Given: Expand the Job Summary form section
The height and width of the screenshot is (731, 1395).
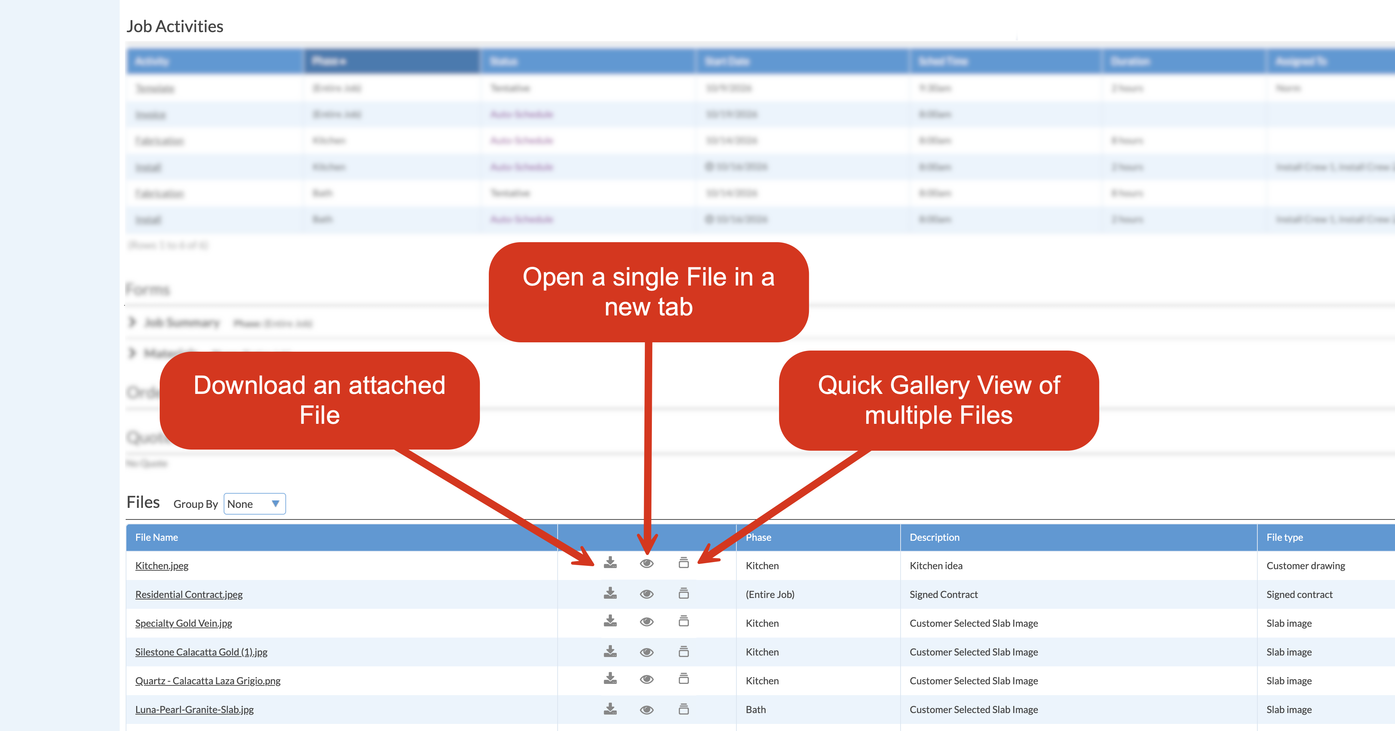Looking at the screenshot, I should coord(132,323).
